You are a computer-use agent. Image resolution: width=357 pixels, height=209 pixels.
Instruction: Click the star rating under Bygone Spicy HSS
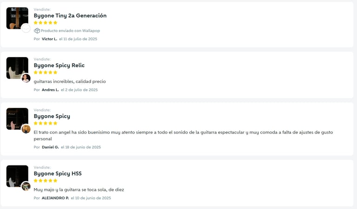pyautogui.click(x=46, y=181)
